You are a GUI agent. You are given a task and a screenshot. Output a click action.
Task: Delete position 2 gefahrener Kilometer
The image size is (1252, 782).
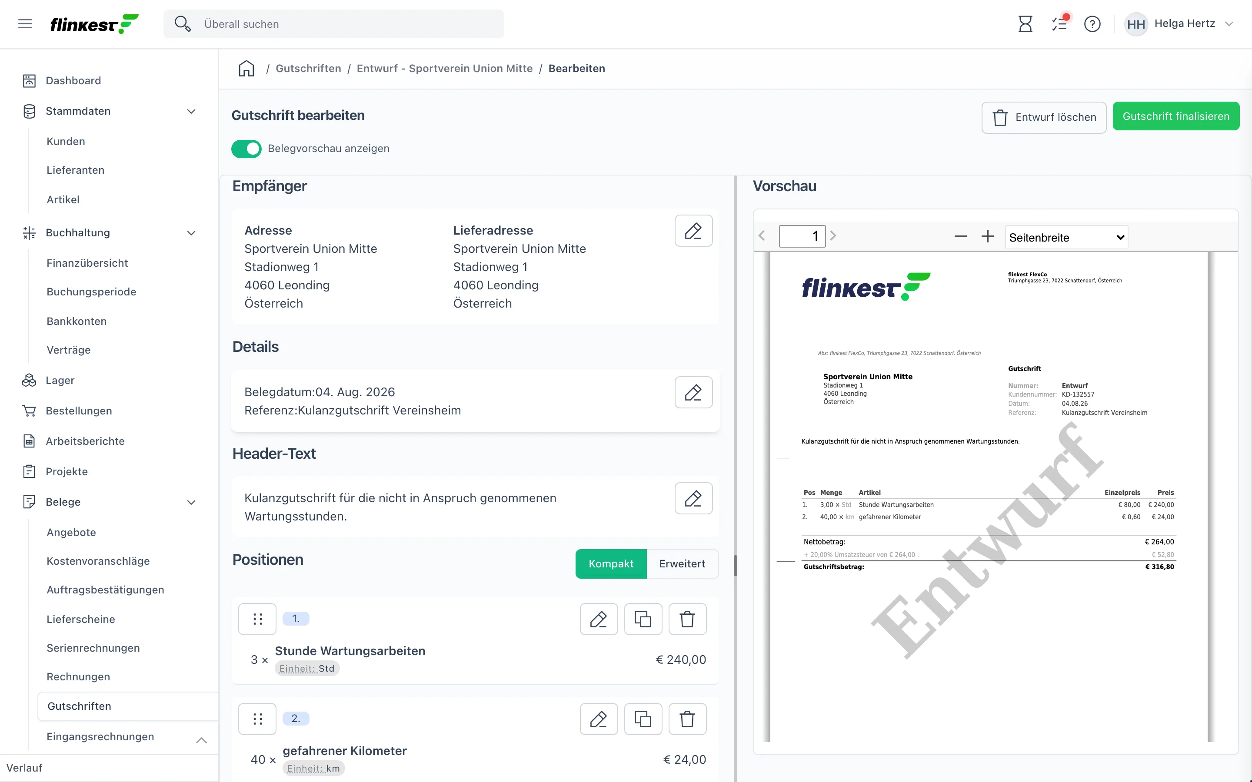pyautogui.click(x=688, y=719)
